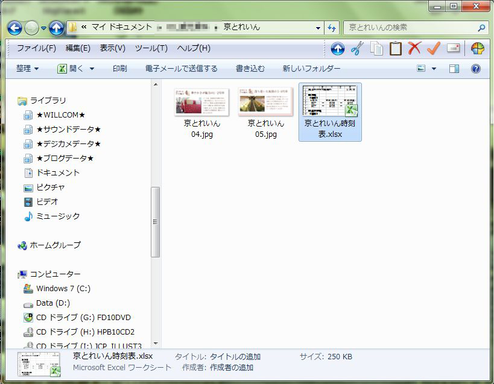
Task: Click the red X Delete icon
Action: [x=414, y=49]
